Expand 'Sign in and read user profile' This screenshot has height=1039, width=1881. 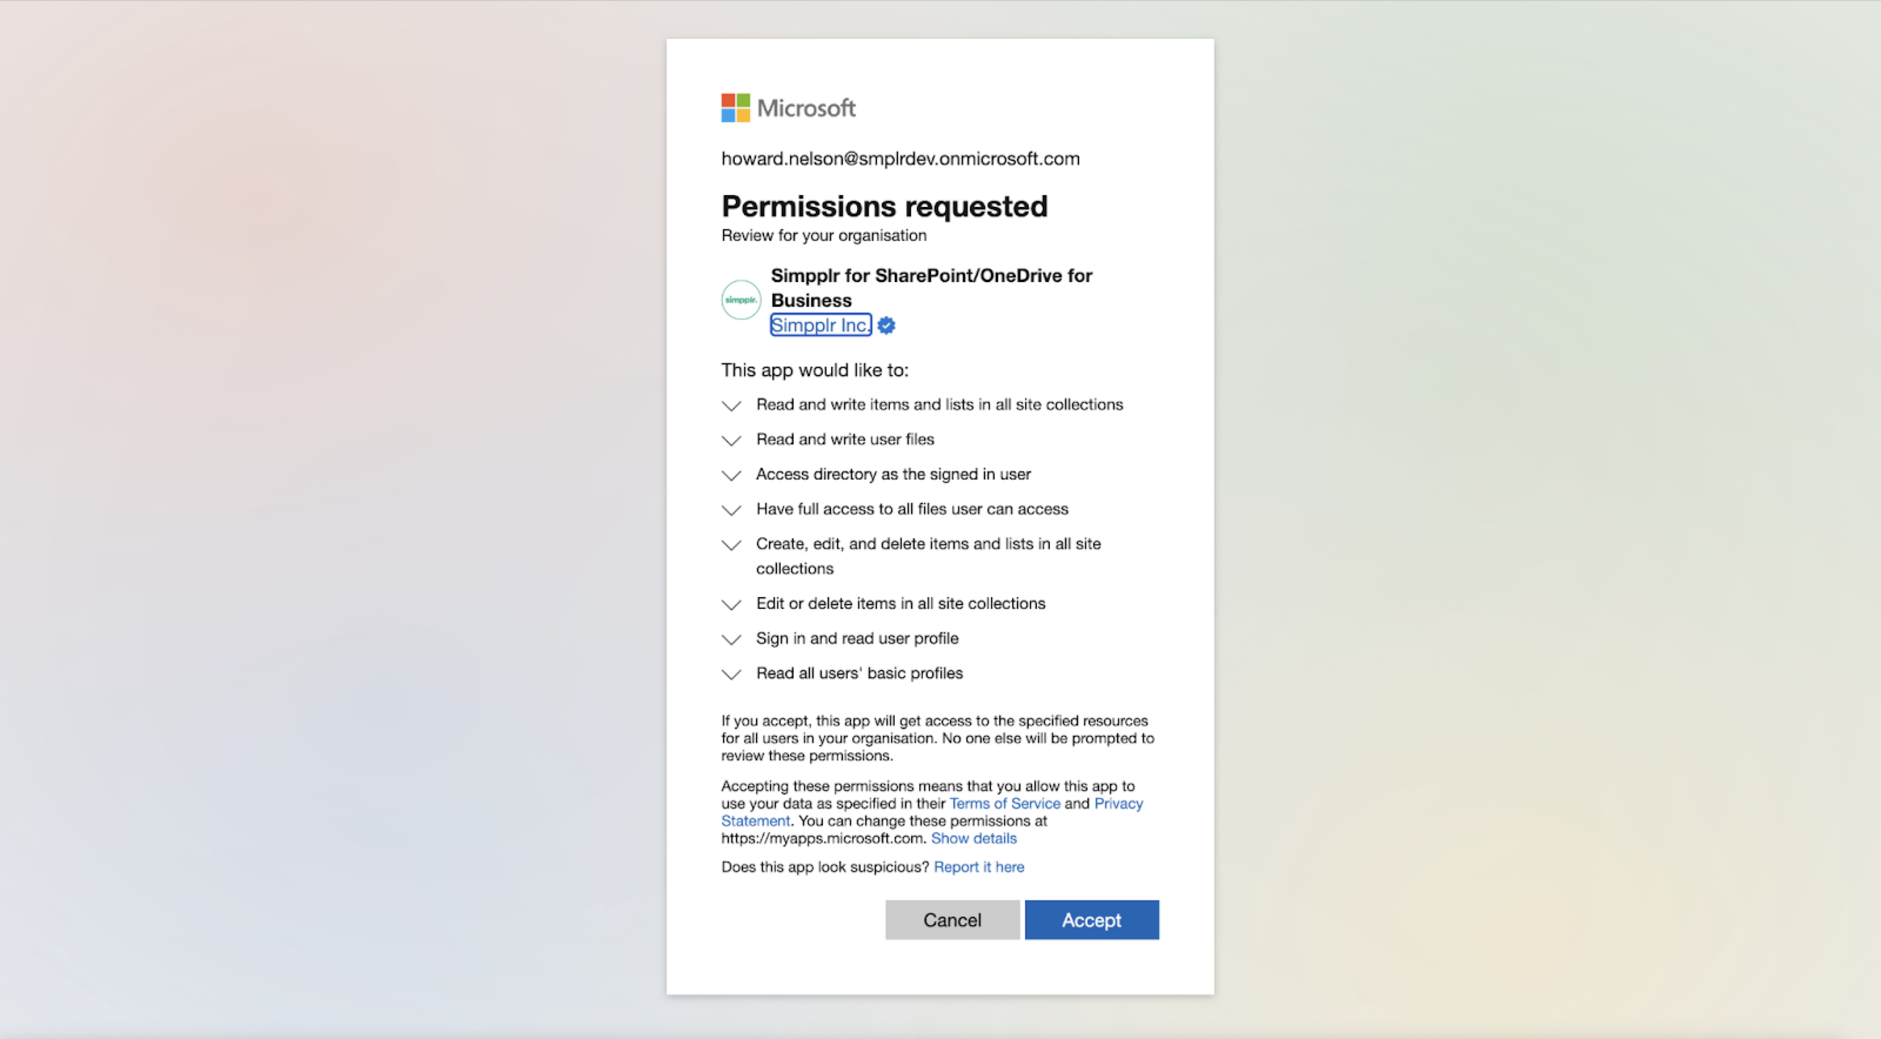(x=732, y=639)
